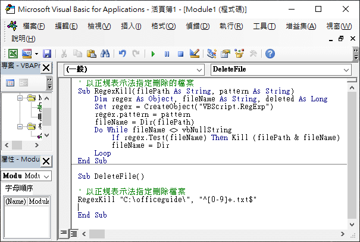Open the 檔案(F) menu
Image resolution: width=360 pixels, height=242 pixels.
pyautogui.click(x=34, y=26)
